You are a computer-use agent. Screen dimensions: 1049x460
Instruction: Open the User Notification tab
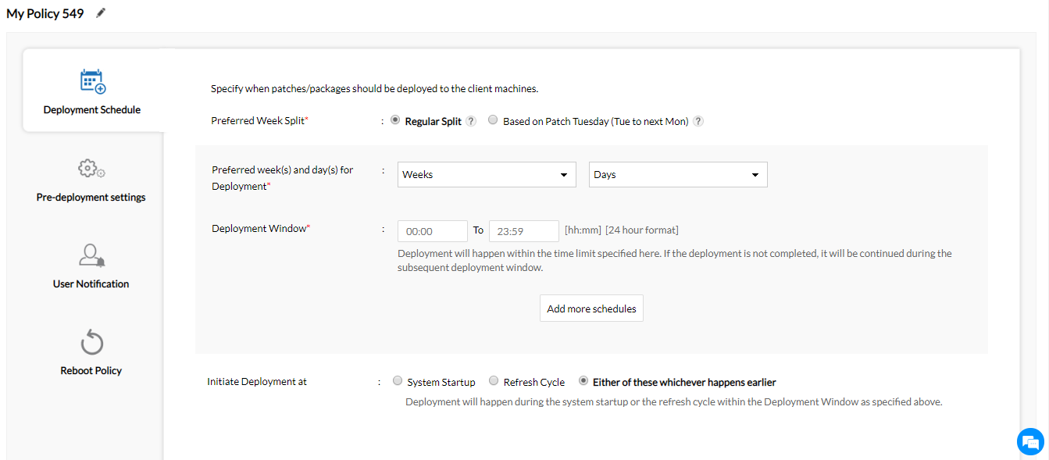click(91, 283)
